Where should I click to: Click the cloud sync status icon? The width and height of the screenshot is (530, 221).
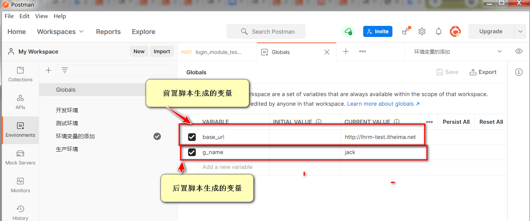pos(348,31)
